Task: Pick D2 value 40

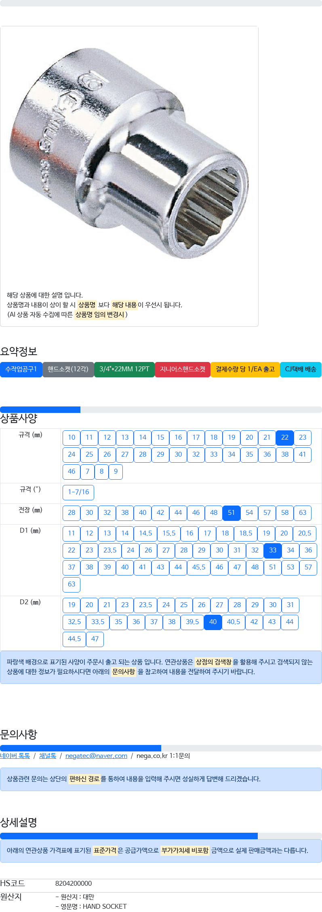Action: (213, 622)
